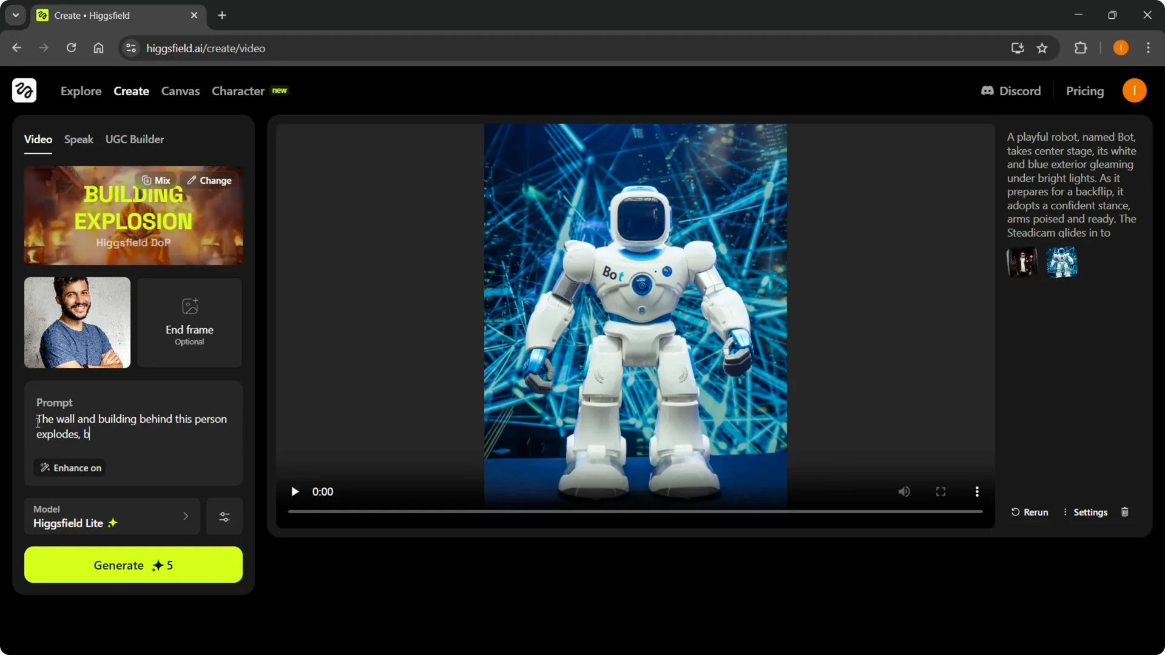Click the Generate button
Screen dimensions: 1165x655
[133, 565]
